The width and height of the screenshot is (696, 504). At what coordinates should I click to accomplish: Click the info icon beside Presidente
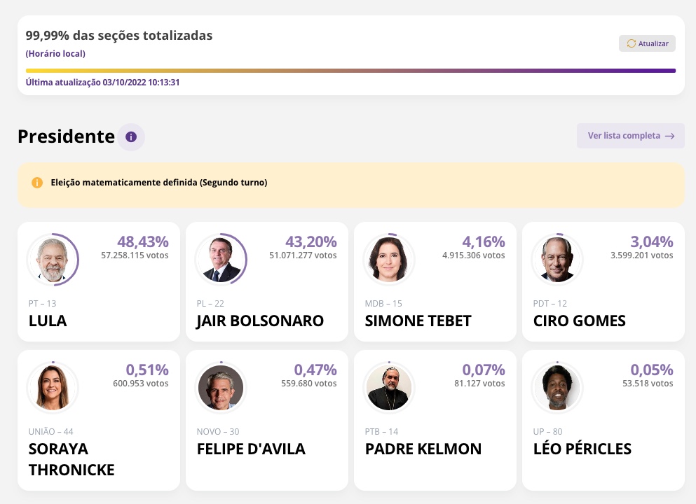point(131,136)
